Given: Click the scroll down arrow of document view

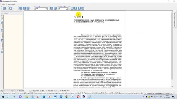Looking at the screenshot, I should pyautogui.click(x=172, y=87).
